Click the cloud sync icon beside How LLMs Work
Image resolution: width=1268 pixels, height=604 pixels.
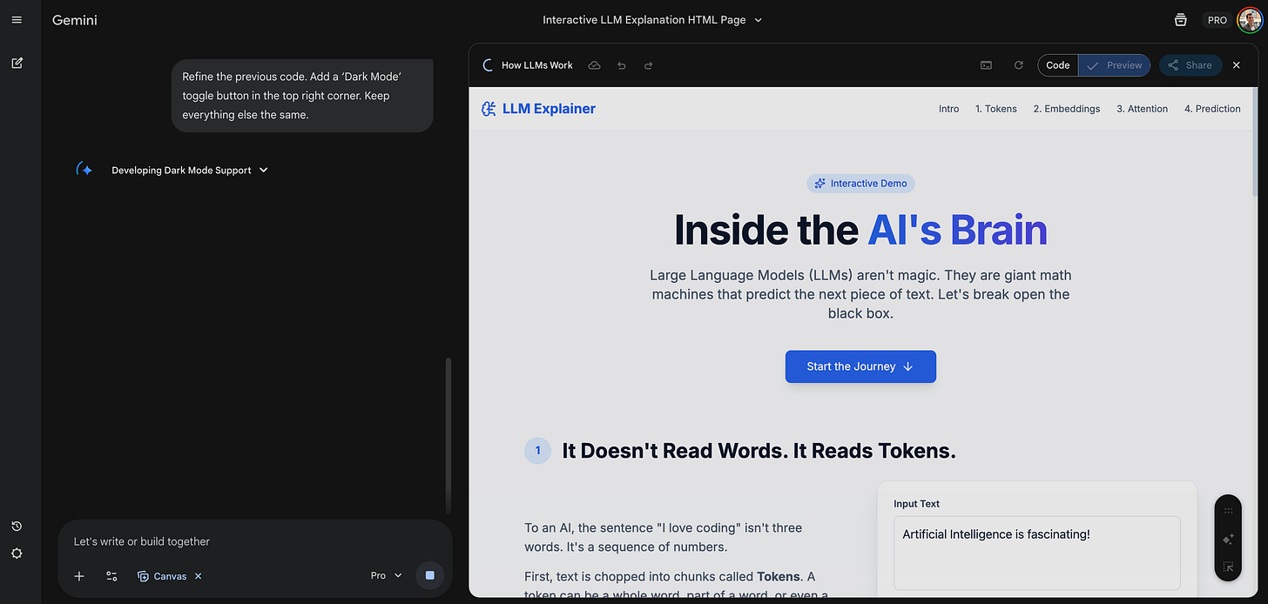tap(594, 65)
